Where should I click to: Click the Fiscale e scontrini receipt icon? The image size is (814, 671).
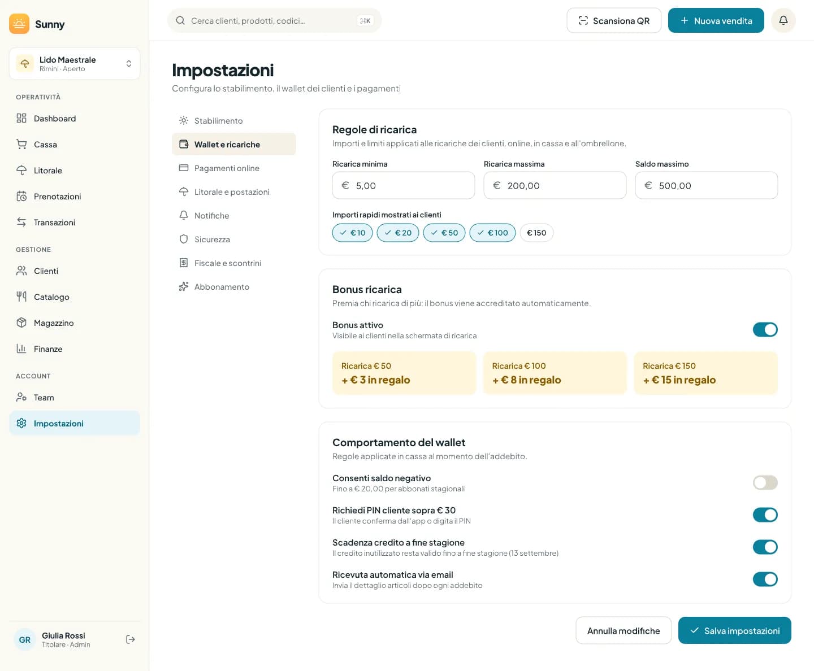click(x=184, y=263)
